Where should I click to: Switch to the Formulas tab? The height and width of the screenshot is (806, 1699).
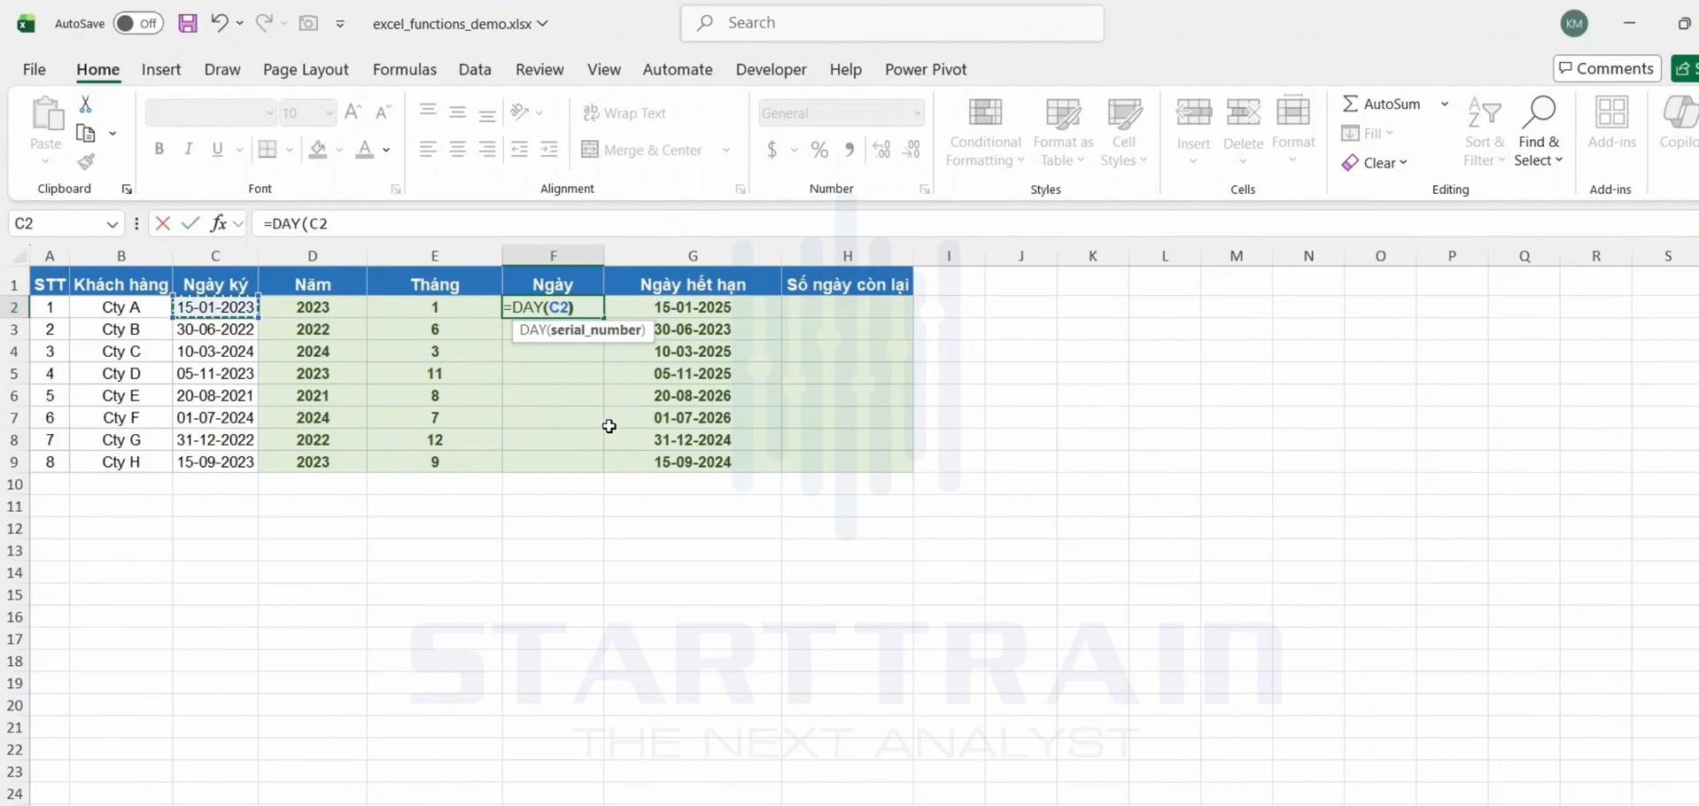tap(404, 69)
